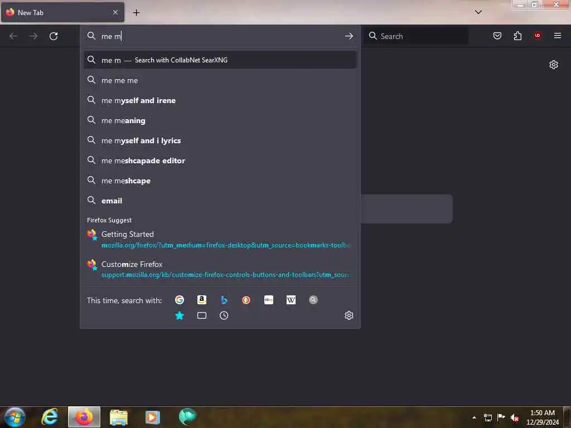Select suggestion 'email'
571x428 pixels.
pyautogui.click(x=220, y=201)
